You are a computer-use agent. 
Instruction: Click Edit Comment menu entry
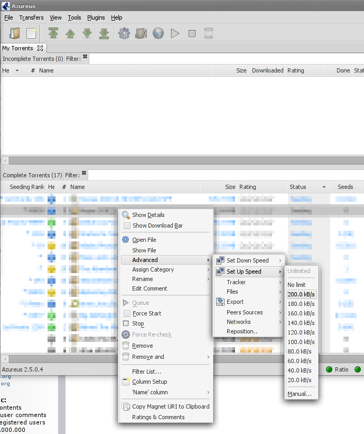[150, 288]
